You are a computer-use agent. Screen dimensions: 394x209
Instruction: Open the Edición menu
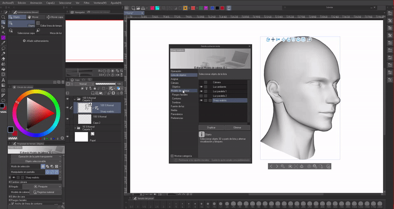(21, 2)
